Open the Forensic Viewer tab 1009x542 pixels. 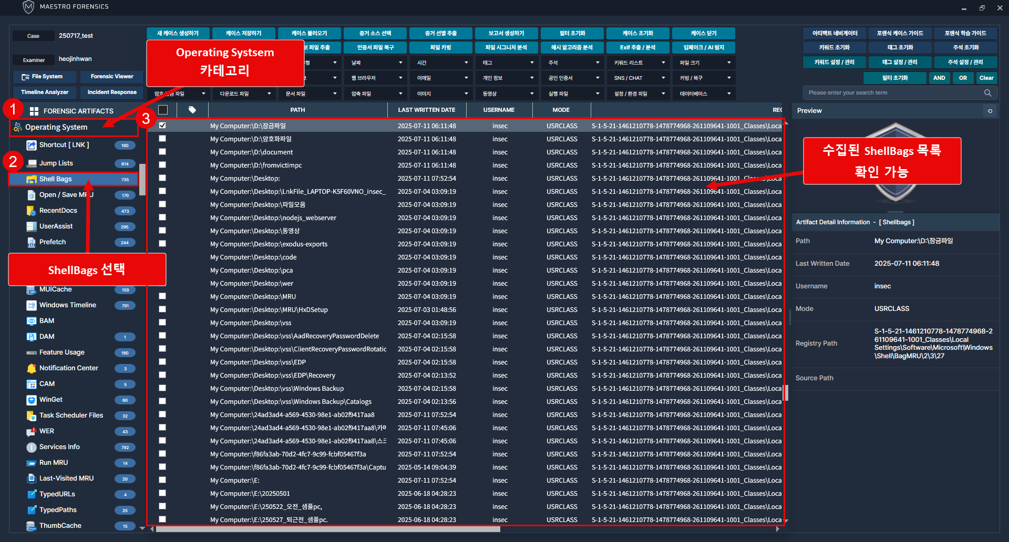112,77
